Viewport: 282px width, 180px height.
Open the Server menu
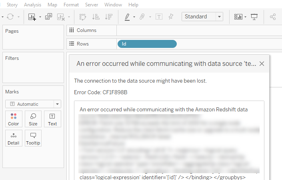[92, 5]
